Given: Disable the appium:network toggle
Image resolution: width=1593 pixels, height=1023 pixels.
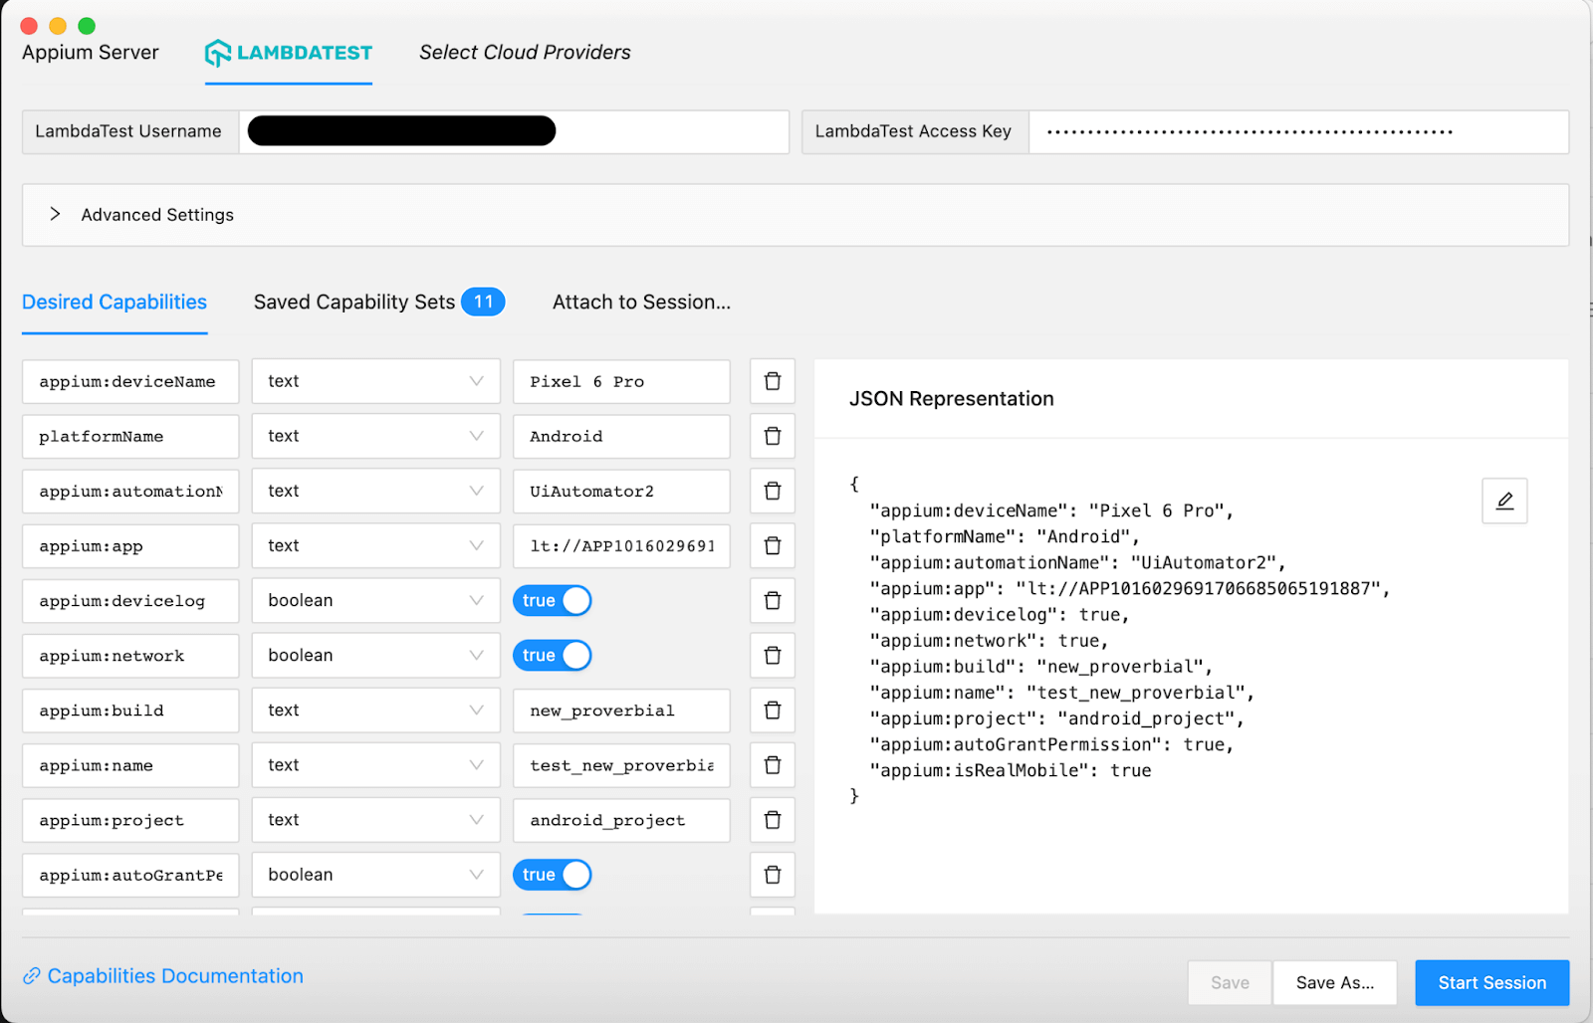Looking at the screenshot, I should tap(553, 656).
